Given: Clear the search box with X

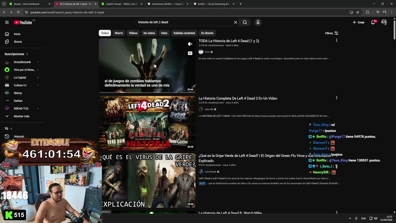Looking at the screenshot, I should pos(235,22).
